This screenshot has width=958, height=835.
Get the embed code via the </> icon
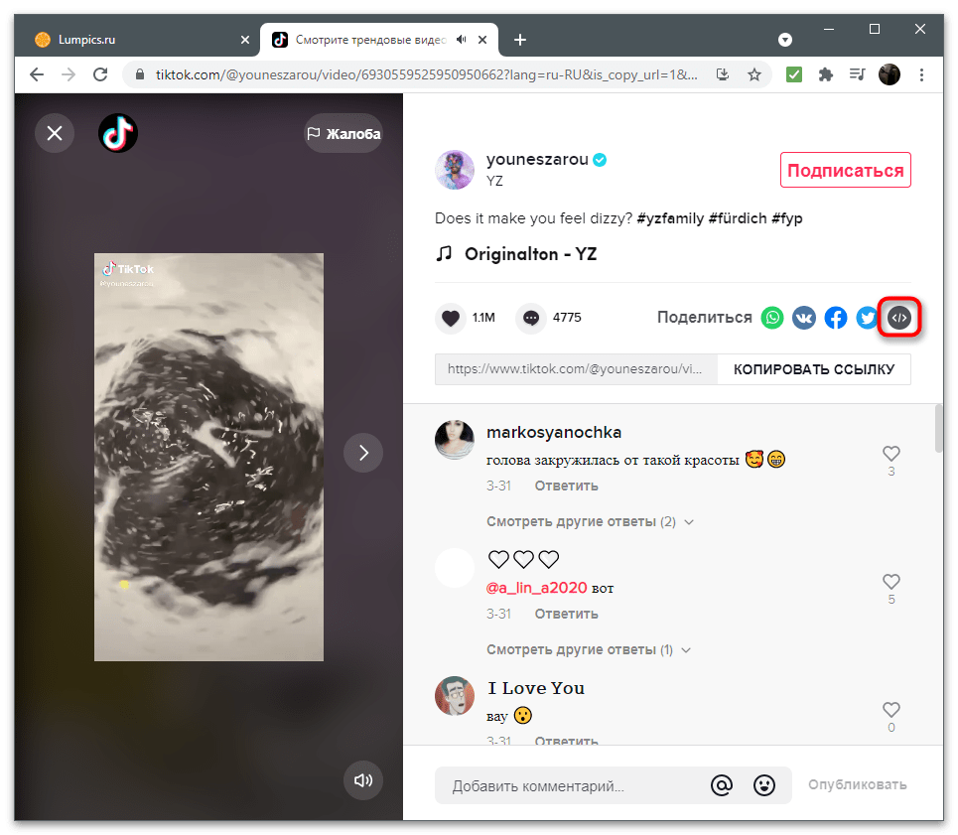click(899, 318)
